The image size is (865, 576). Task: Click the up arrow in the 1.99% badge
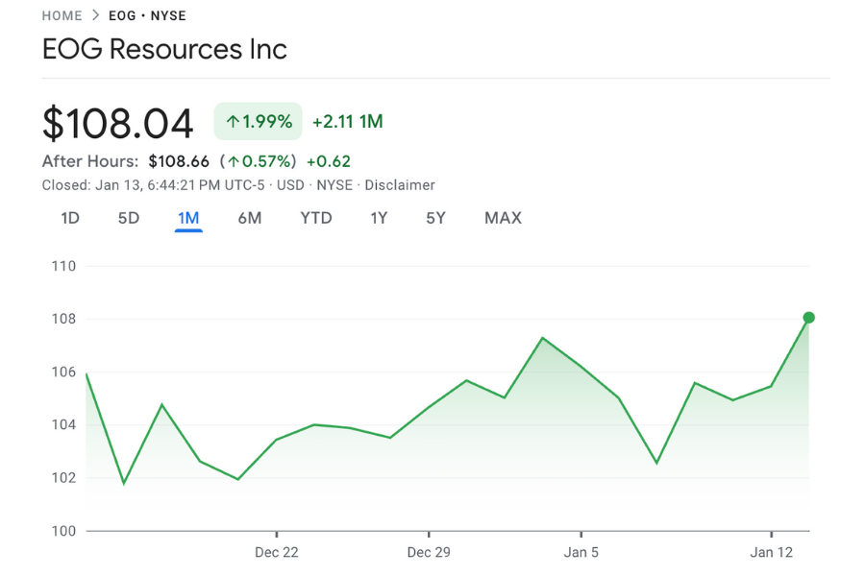tap(232, 121)
